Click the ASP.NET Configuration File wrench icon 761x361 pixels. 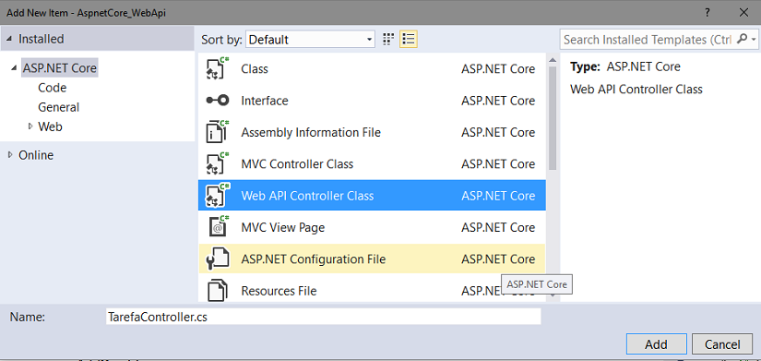coord(218,259)
